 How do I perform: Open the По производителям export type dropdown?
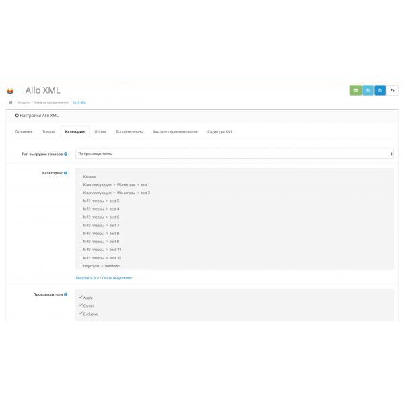coord(234,154)
